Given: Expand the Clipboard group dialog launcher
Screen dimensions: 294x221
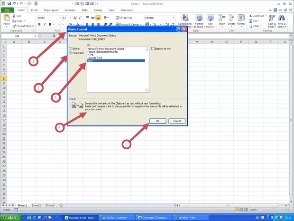Looking at the screenshot, I should [x=33, y=30].
